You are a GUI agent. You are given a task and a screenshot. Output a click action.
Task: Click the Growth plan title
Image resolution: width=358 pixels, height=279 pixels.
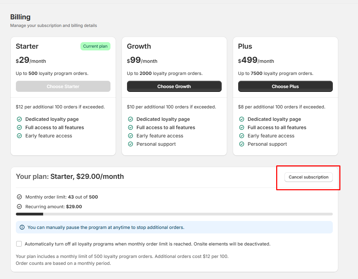point(139,46)
